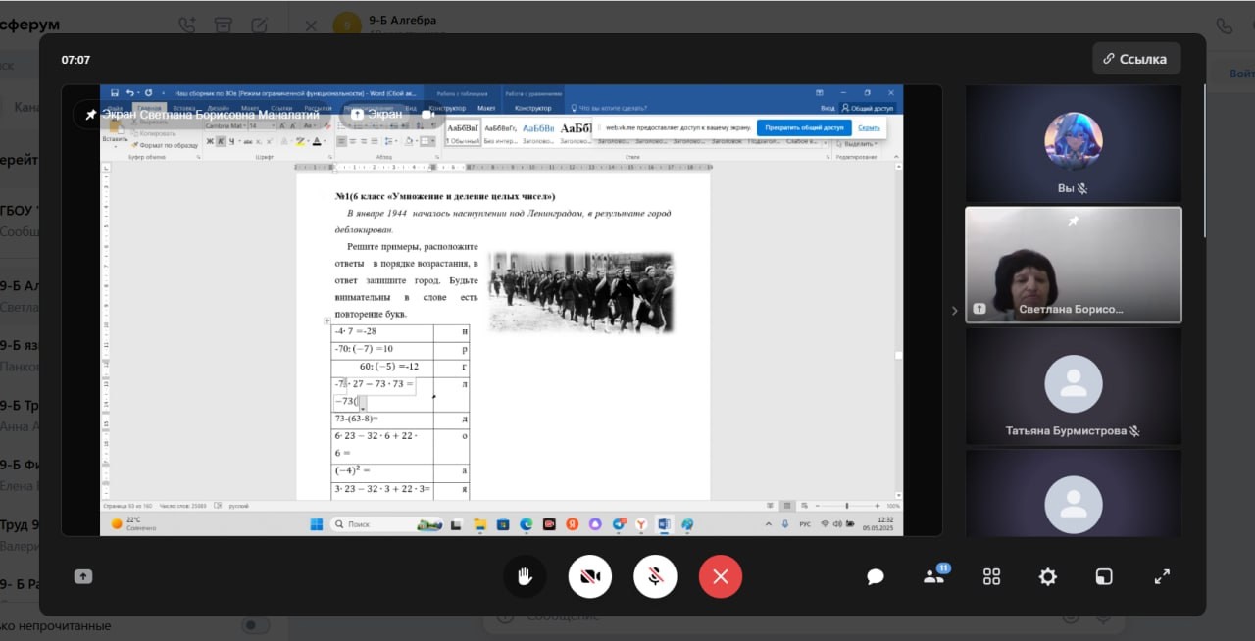Click the weather widget 22°C
The height and width of the screenshot is (641, 1255).
134,523
